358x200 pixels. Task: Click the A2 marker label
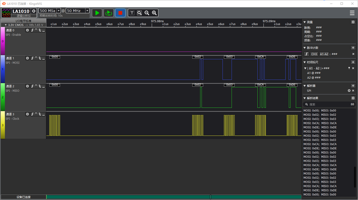(318, 68)
